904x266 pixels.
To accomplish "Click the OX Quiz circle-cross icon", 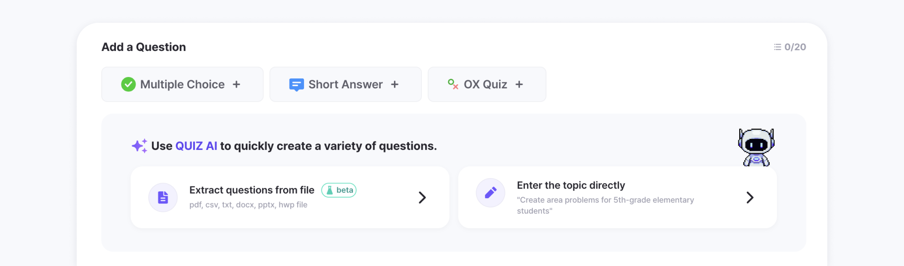I will (x=453, y=84).
